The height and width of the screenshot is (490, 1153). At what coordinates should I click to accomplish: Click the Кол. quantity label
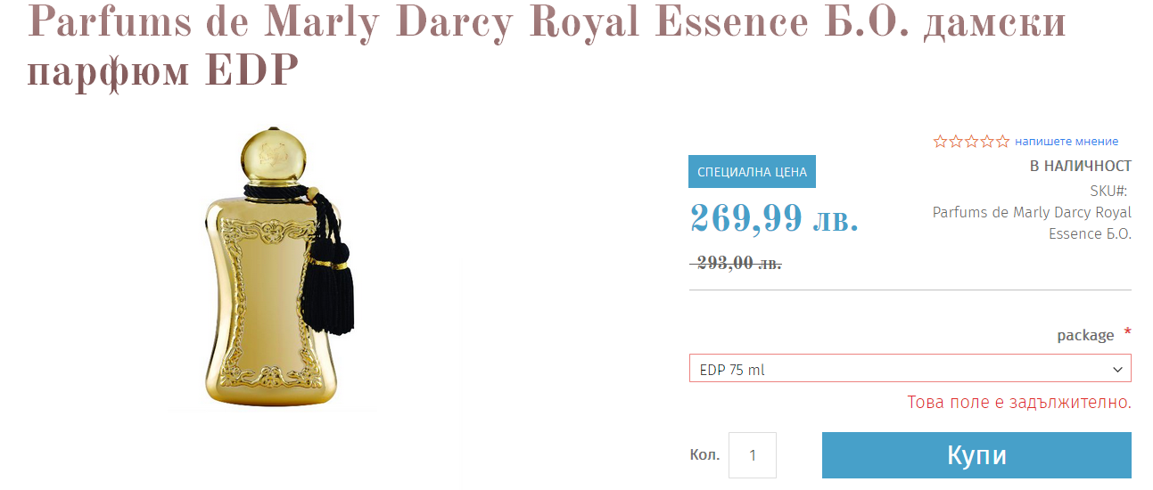[704, 455]
